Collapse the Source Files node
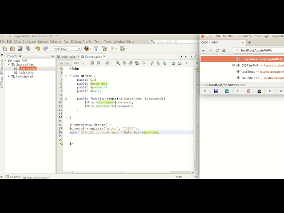This screenshot has width=284, height=213. [8, 64]
